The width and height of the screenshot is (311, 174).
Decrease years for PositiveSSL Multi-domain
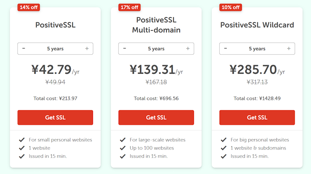(x=124, y=49)
